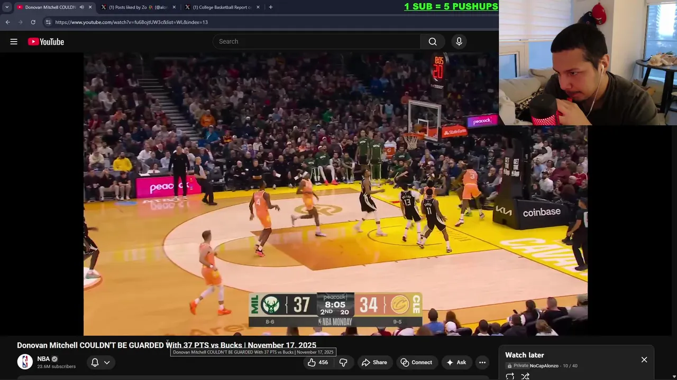This screenshot has width=677, height=380.
Task: Focus the YouTube search field
Action: click(316, 42)
